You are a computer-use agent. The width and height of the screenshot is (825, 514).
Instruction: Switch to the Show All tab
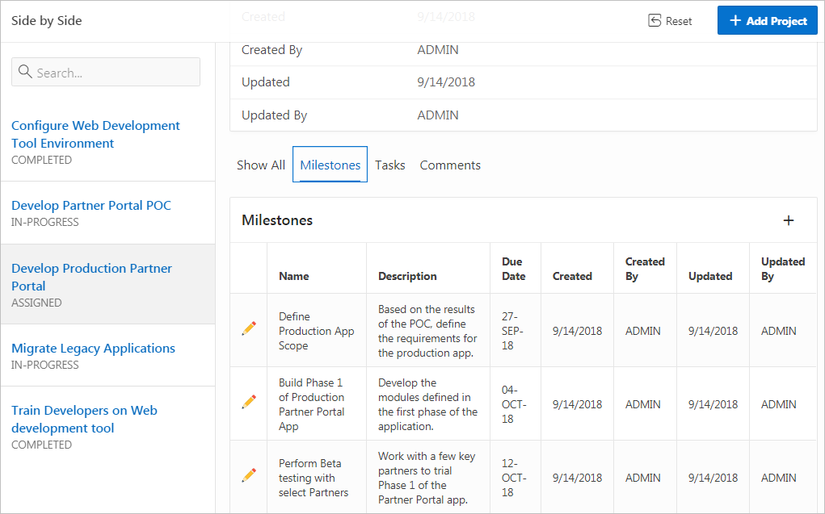pyautogui.click(x=260, y=165)
